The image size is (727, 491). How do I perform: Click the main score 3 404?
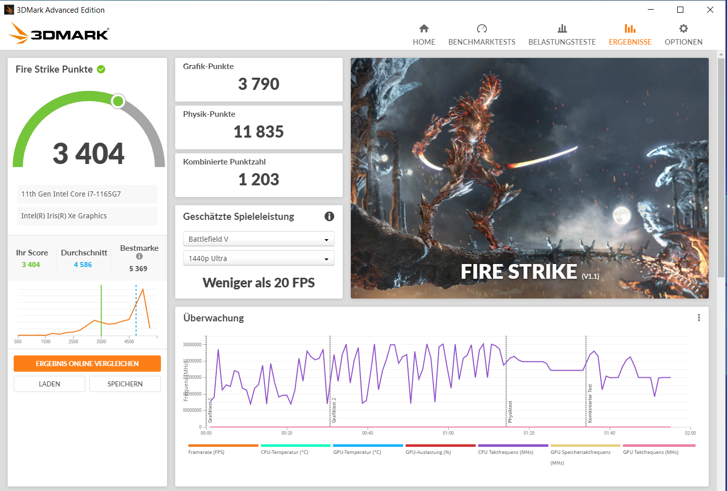89,153
